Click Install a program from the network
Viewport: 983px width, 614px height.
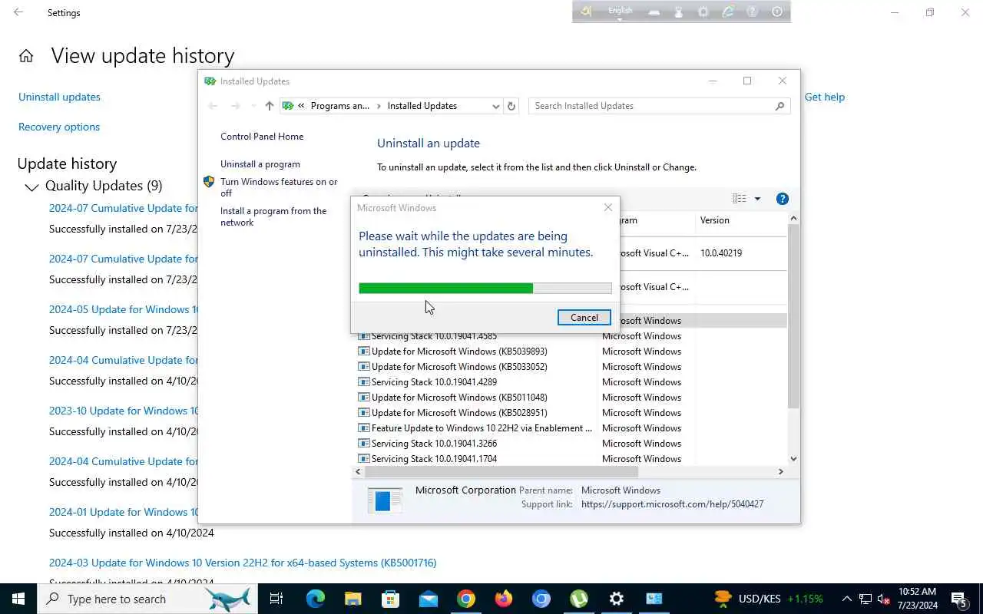pos(273,216)
